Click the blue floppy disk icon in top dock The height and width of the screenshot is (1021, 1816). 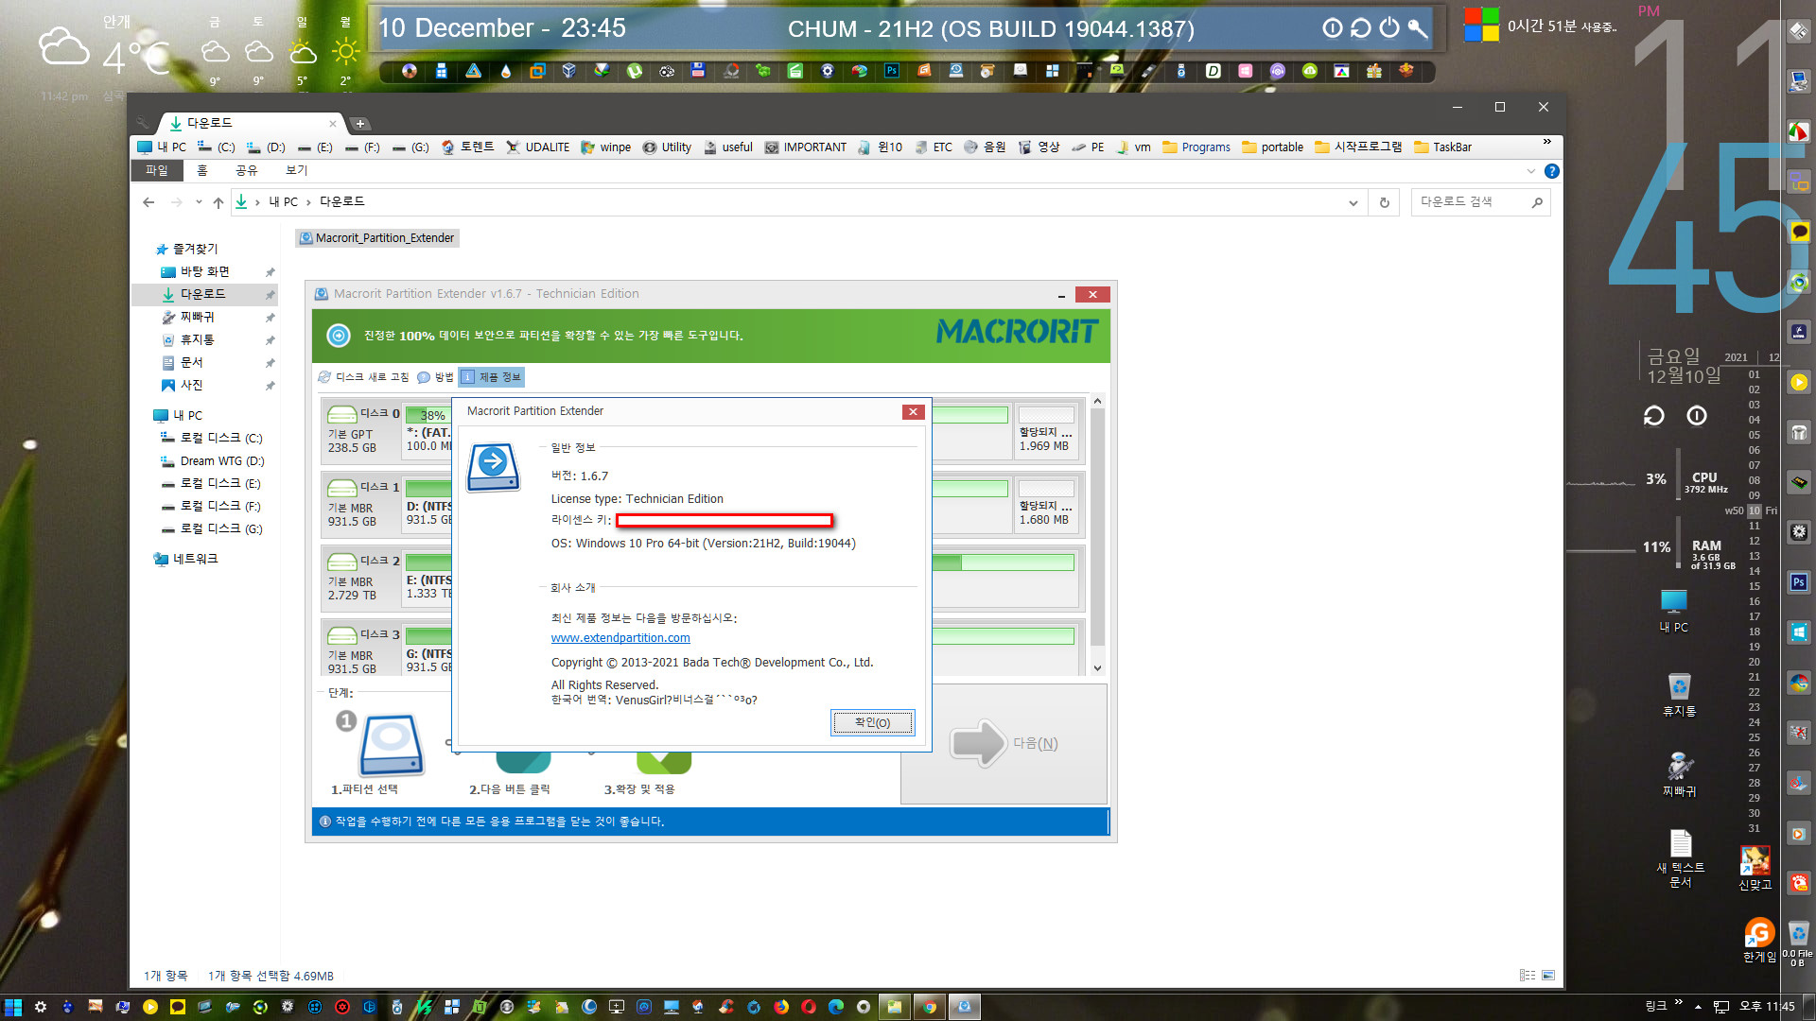coord(698,71)
